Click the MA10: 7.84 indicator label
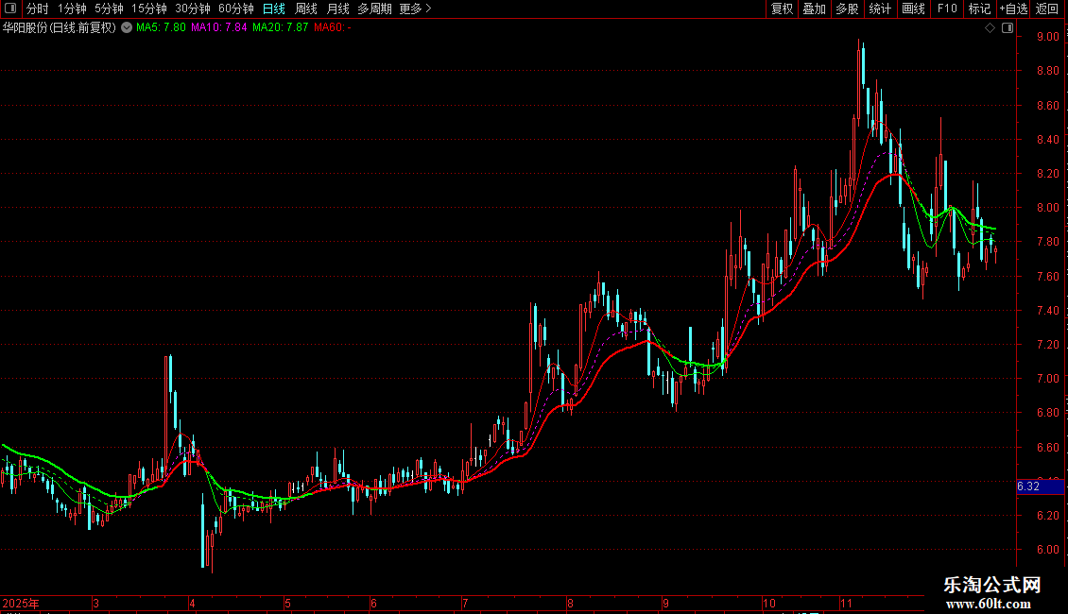 (x=218, y=27)
